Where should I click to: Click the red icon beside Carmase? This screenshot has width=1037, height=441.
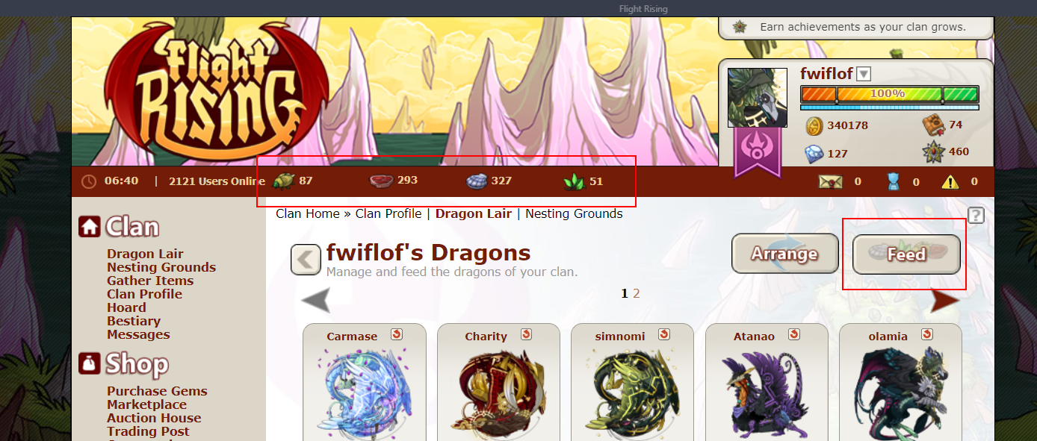pos(396,334)
